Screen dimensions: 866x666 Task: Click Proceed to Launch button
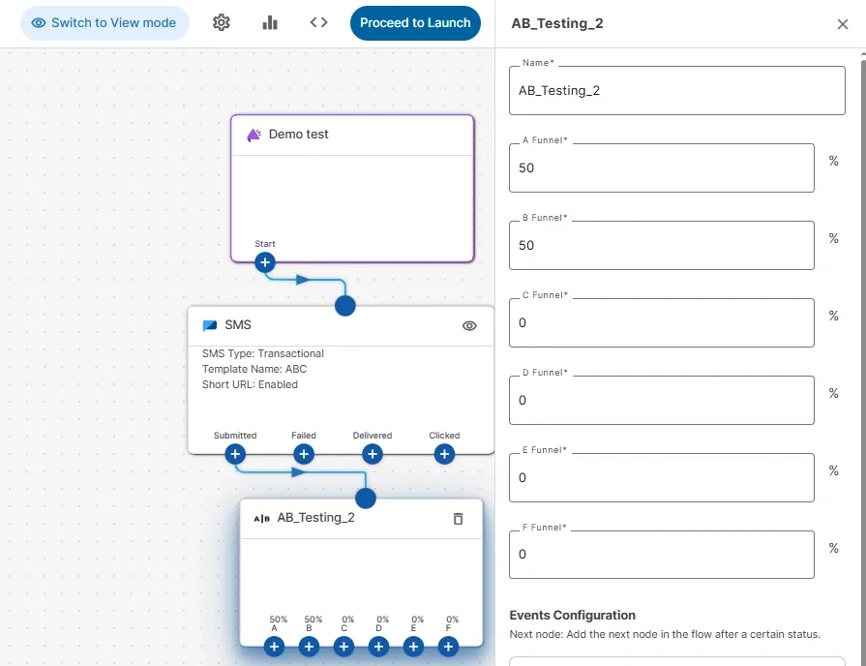point(415,22)
